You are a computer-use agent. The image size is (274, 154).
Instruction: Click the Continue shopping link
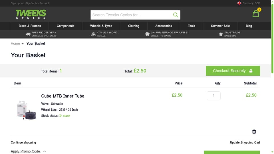point(23,143)
